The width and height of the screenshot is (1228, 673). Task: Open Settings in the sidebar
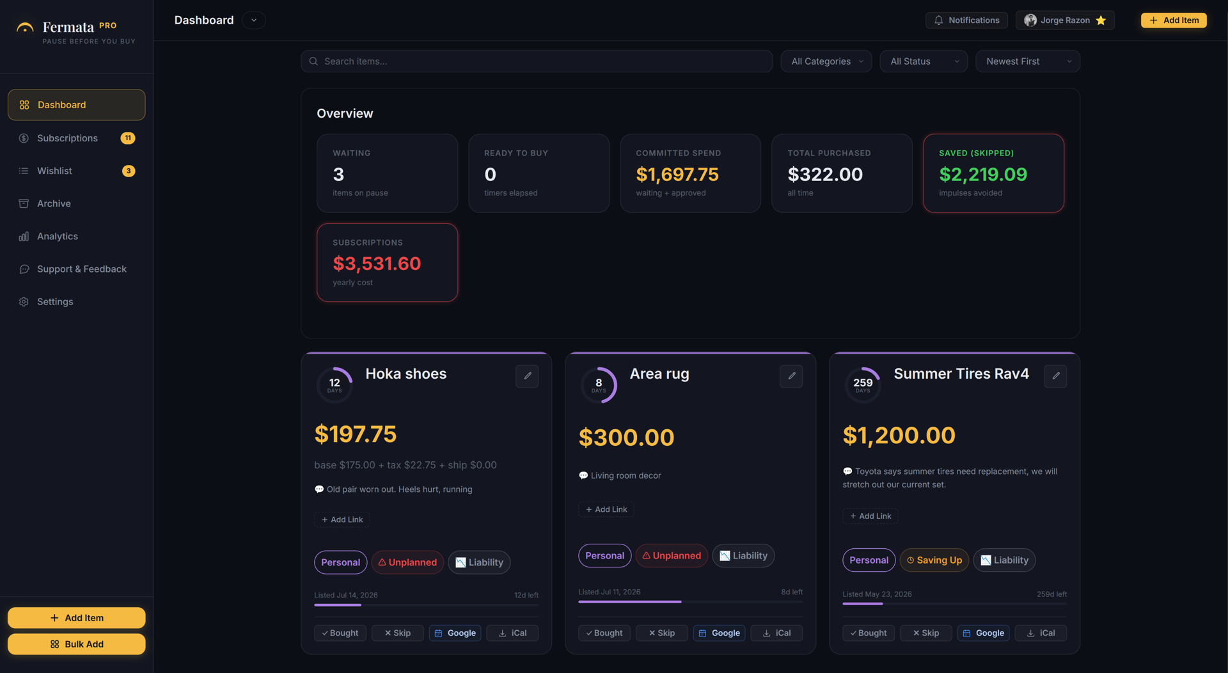coord(77,301)
